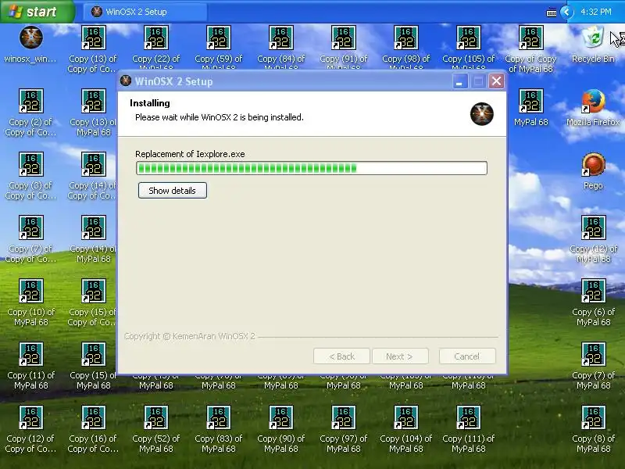Close the WinOSX 2 Setup window

[x=496, y=81]
